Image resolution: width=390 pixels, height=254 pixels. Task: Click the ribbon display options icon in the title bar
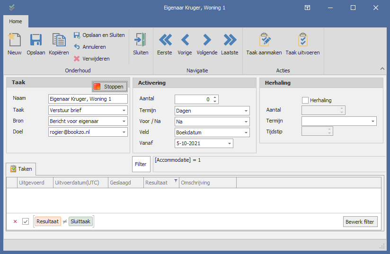pos(308,8)
